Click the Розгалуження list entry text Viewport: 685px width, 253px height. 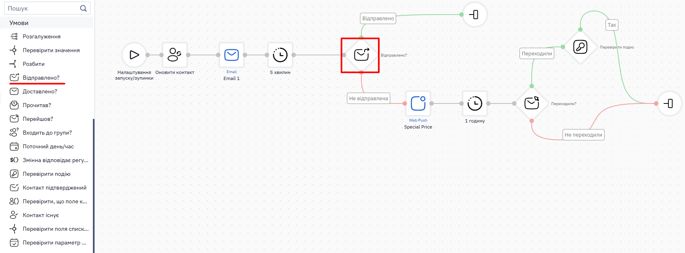41,36
